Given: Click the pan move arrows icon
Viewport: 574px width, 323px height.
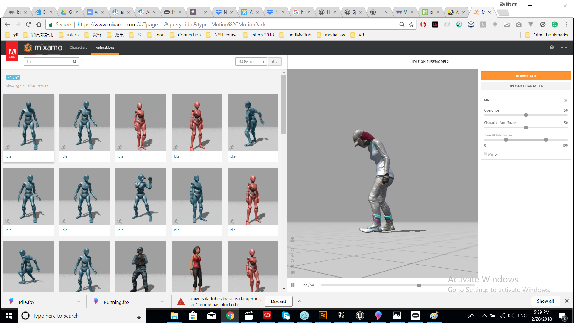Looking at the screenshot, I should tap(292, 255).
